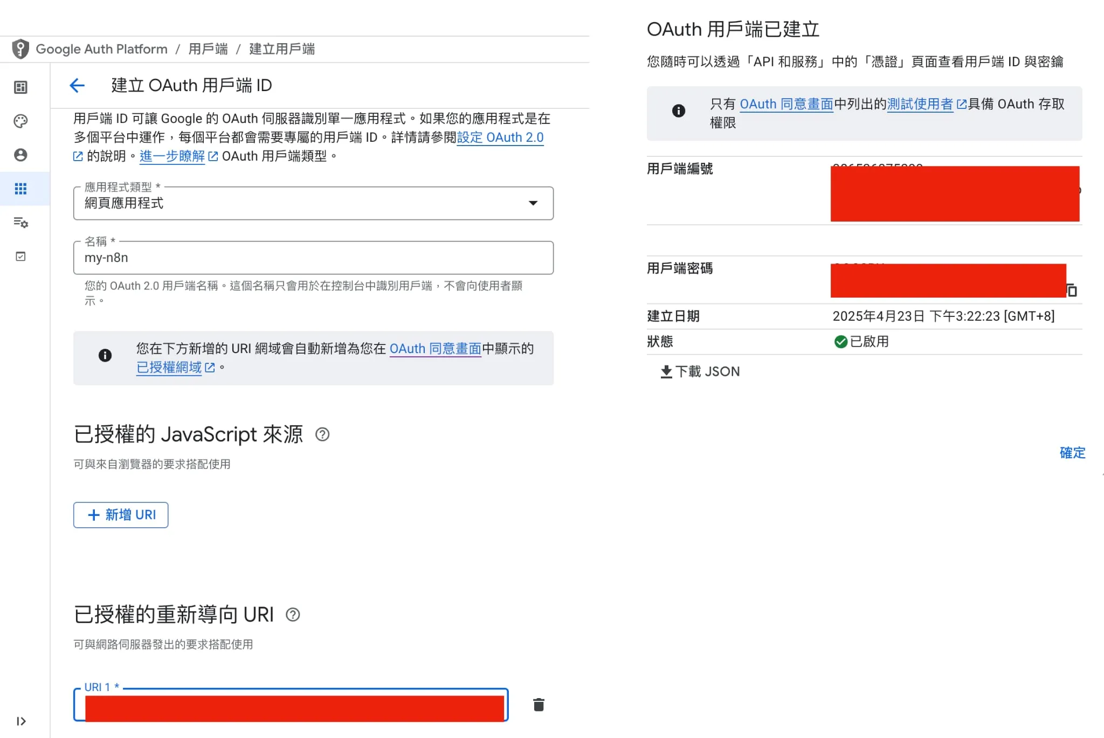
Task: Click the 用戶端 breadcrumb item
Action: click(208, 49)
